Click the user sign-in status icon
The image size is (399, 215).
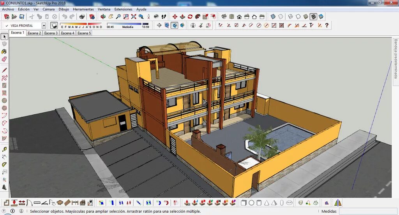[x=21, y=211]
